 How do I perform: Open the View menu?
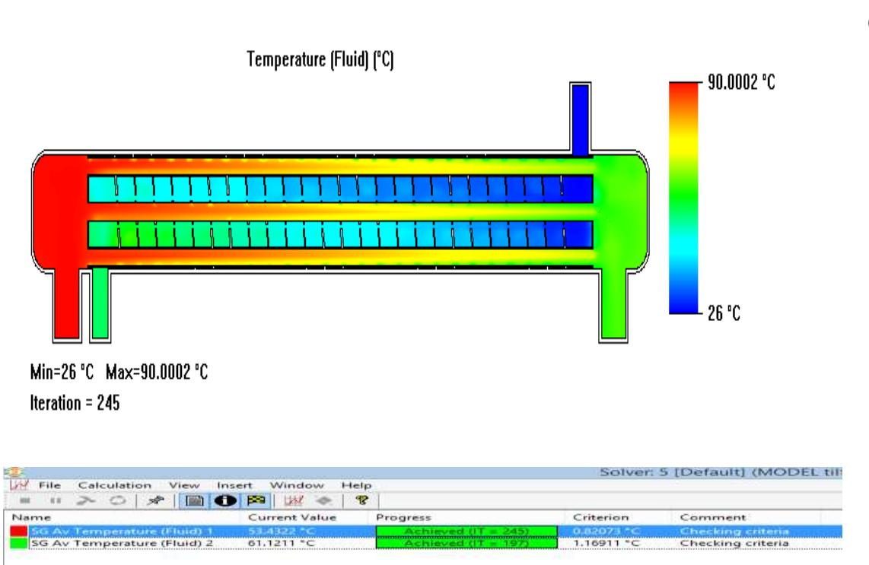[x=185, y=484]
